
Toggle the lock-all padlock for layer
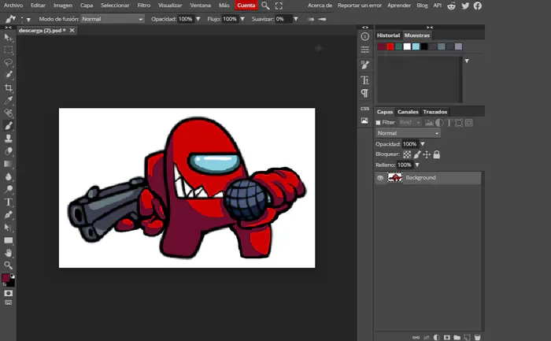point(436,154)
